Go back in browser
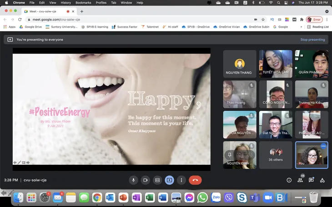 point(5,20)
